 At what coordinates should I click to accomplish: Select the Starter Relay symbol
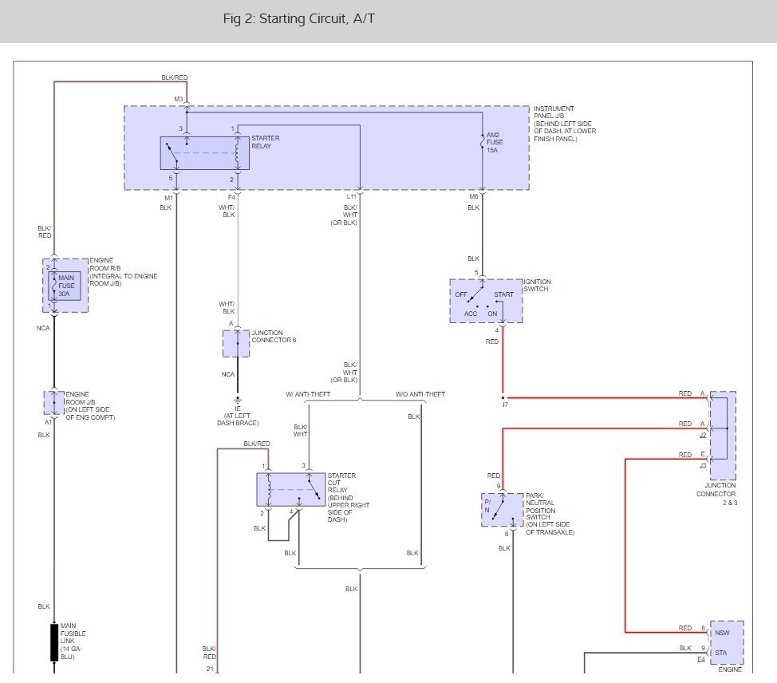(203, 152)
